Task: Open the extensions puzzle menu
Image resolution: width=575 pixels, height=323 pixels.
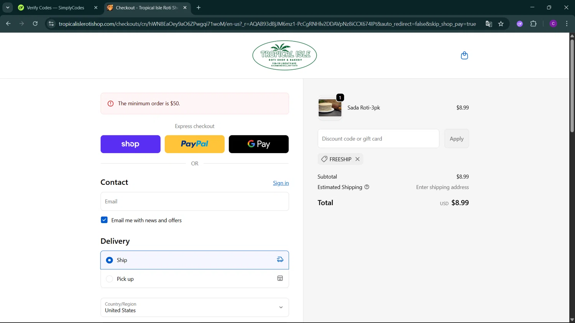Action: click(533, 24)
